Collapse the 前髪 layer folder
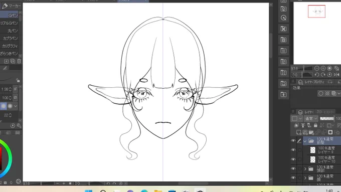The width and height of the screenshot is (341, 192). [305, 141]
